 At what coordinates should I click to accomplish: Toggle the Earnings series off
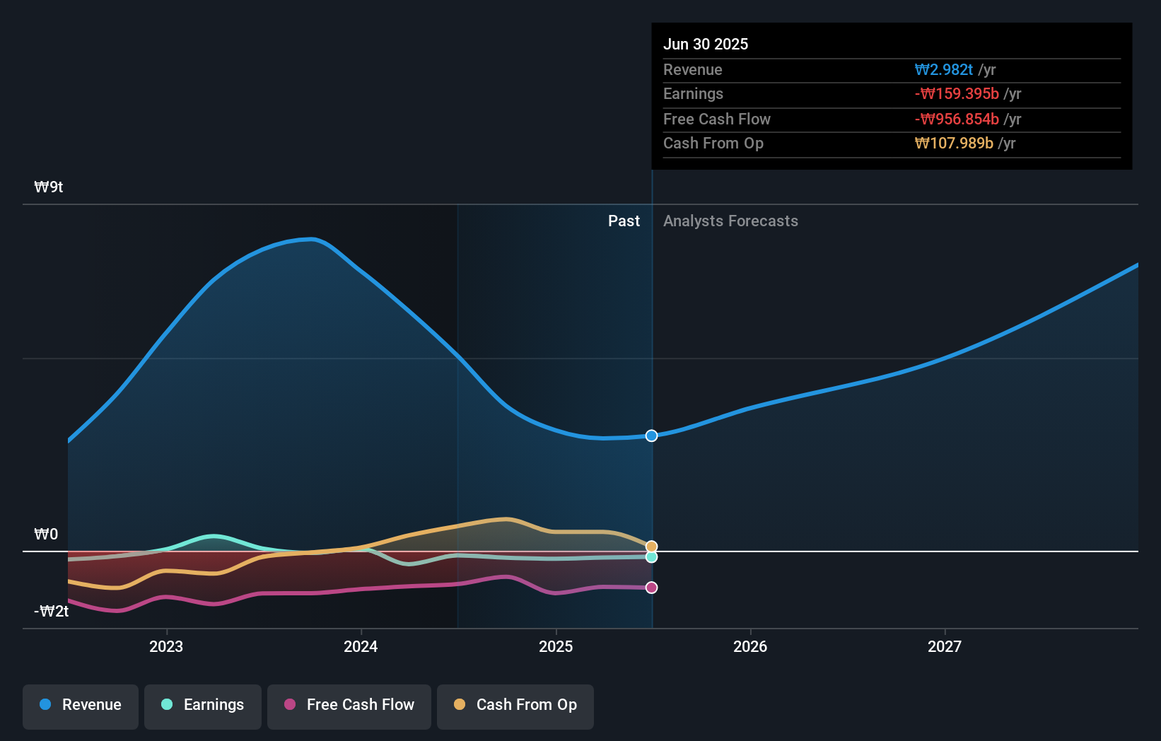(x=203, y=705)
